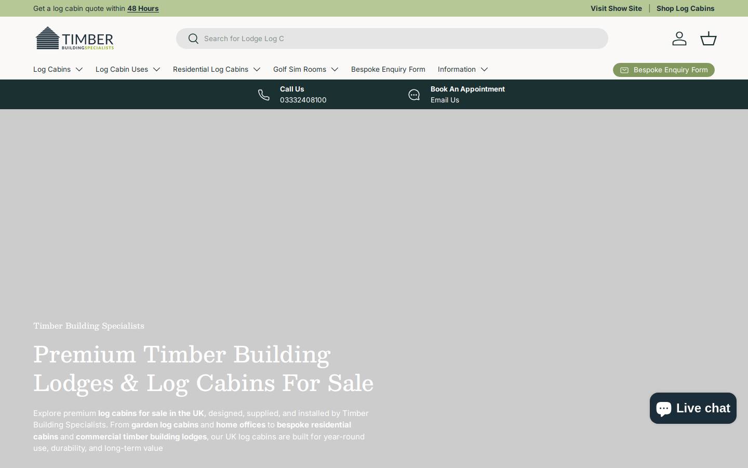Follow the Visit Show Site link
The width and height of the screenshot is (748, 468).
pyautogui.click(x=616, y=8)
